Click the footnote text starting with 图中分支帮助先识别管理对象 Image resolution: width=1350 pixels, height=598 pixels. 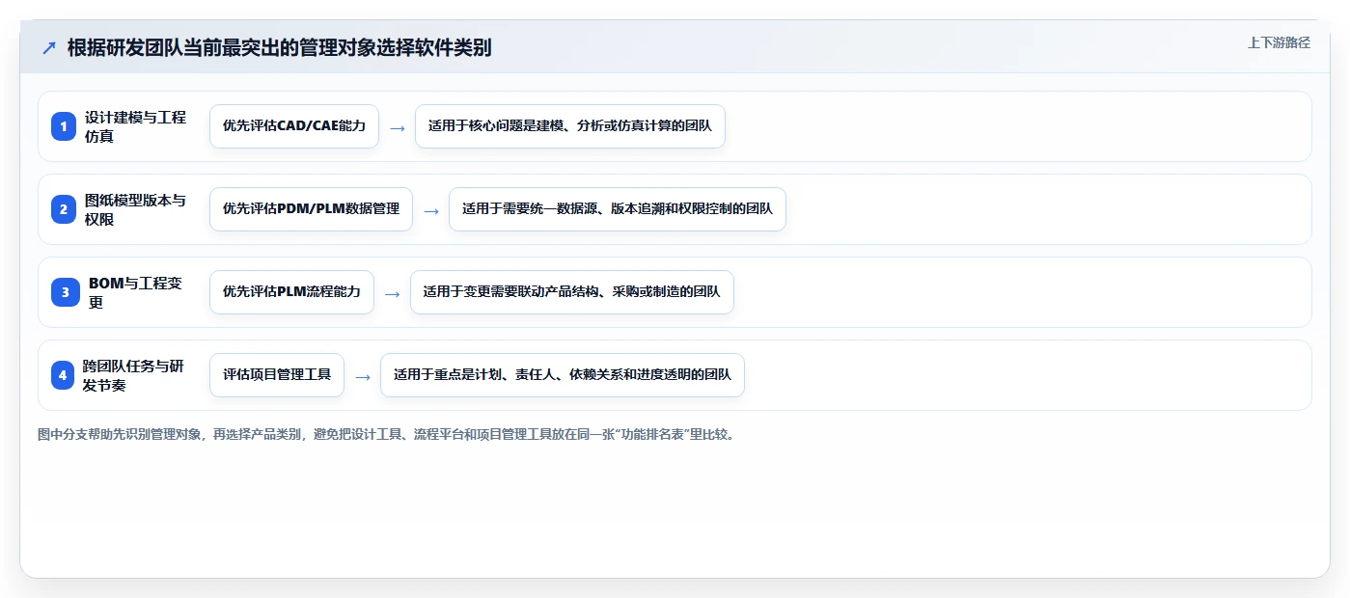pyautogui.click(x=388, y=435)
